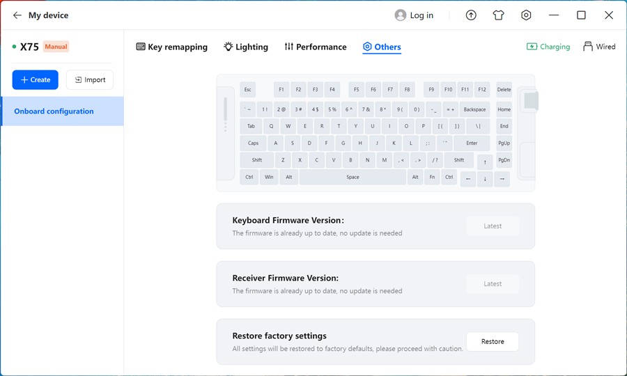Screen dimensions: 627x376
Task: Go to the Performance tab
Action: 315,47
